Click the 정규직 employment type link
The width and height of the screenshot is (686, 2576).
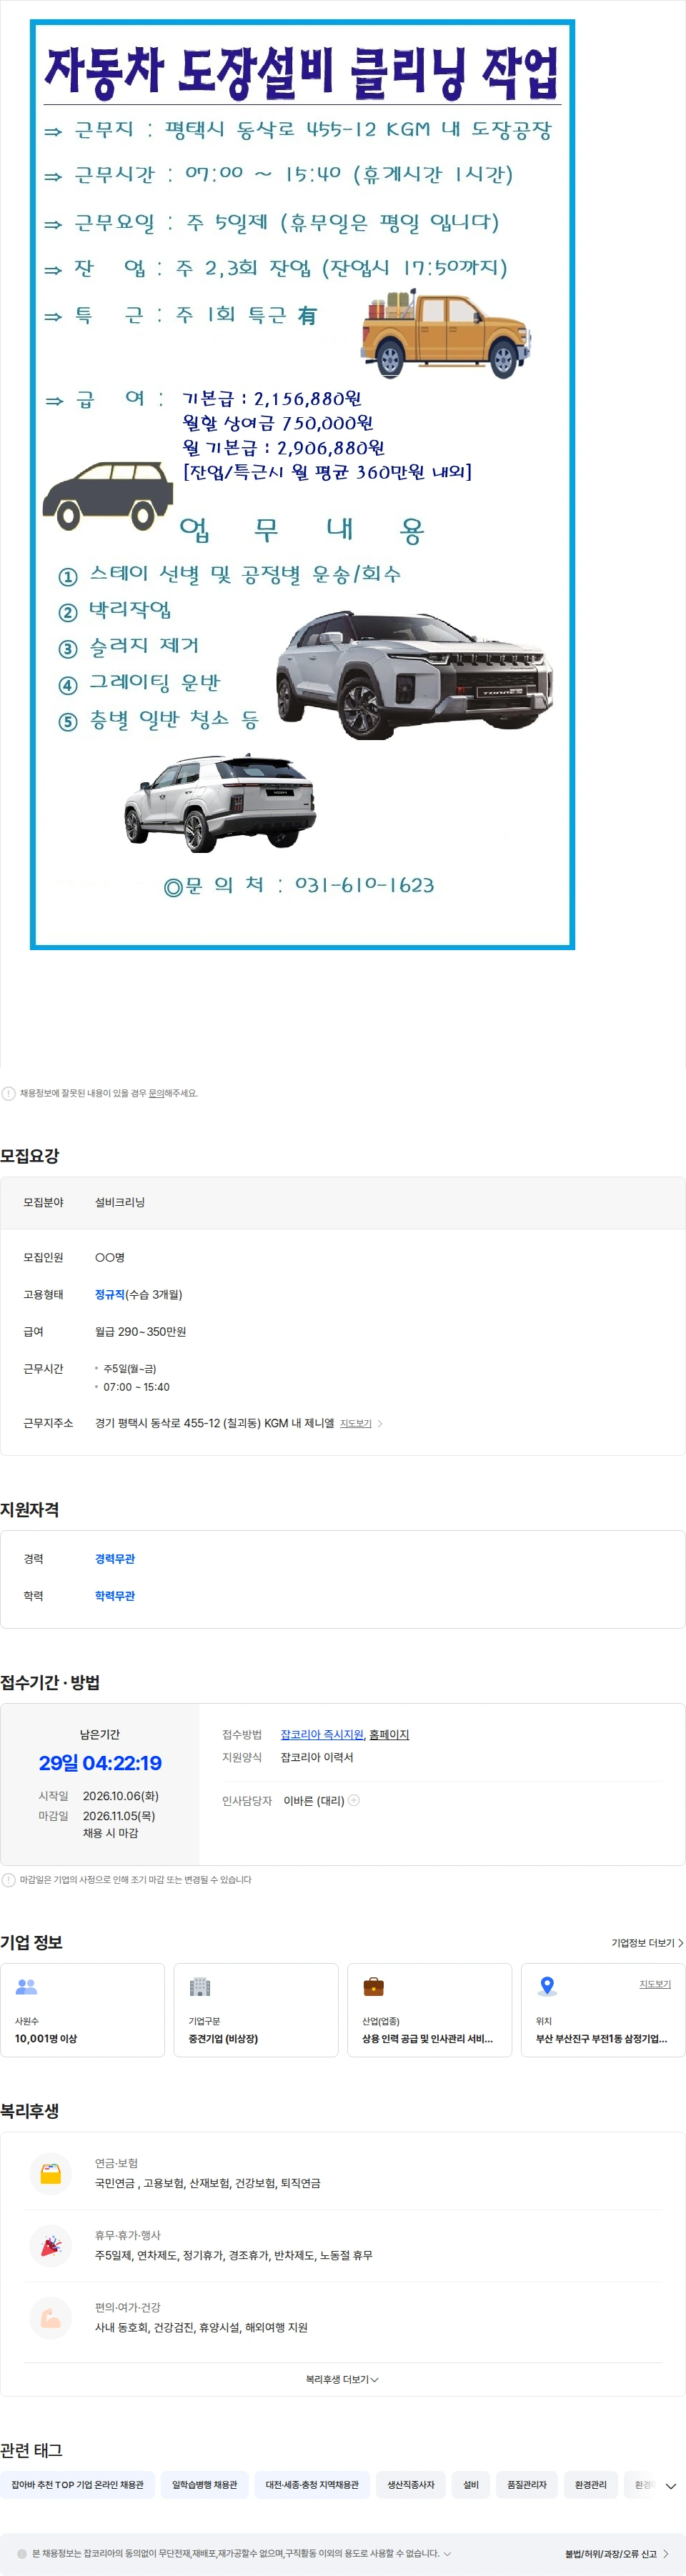click(110, 1294)
